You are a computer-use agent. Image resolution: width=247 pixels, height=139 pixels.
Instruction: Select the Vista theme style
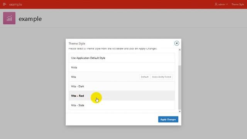[122, 67]
